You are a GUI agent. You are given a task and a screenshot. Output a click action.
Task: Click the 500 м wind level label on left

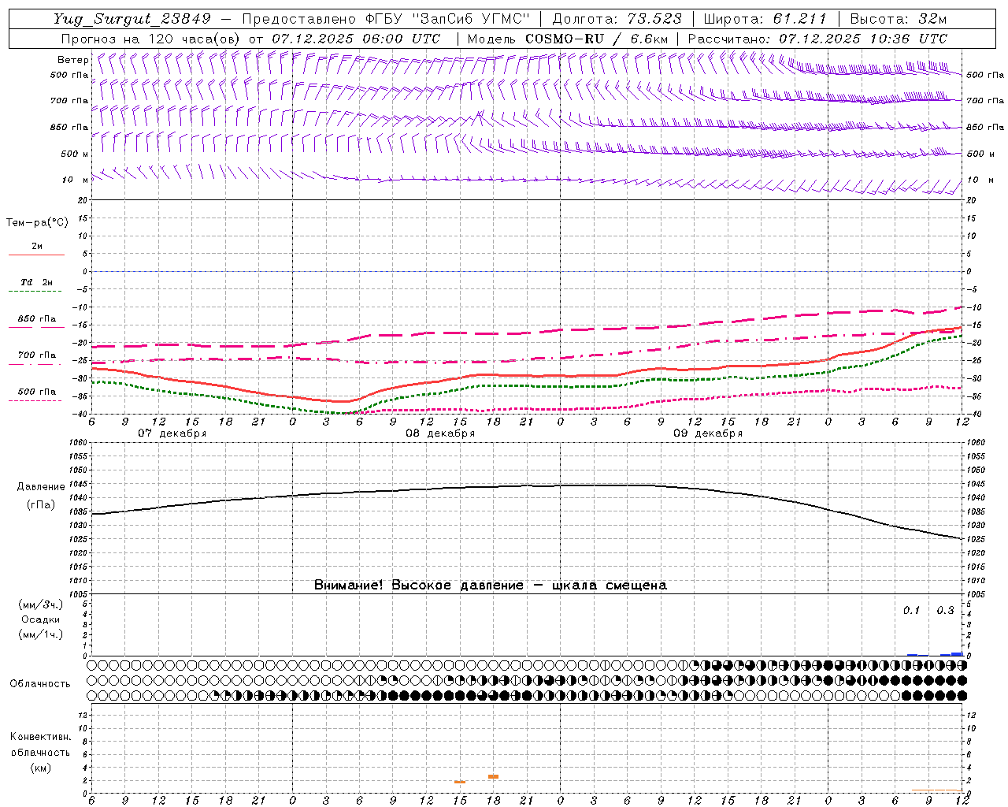(76, 154)
